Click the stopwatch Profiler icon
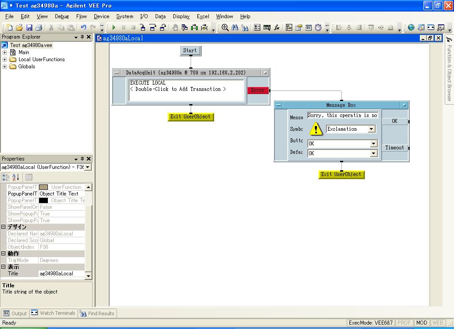This screenshot has width=454, height=329. pyautogui.click(x=318, y=27)
